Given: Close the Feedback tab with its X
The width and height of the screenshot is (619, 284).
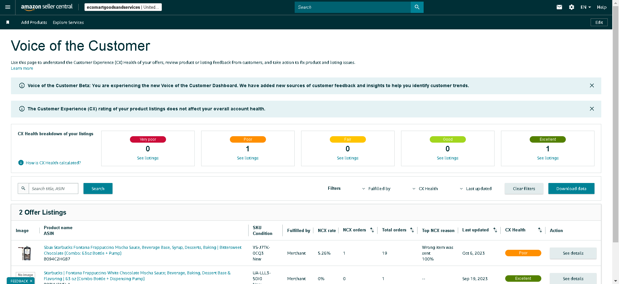Looking at the screenshot, I should pyautogui.click(x=31, y=281).
